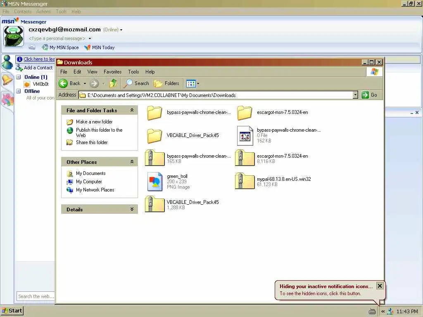Open the Contacts menu in MSN Messenger
The image size is (423, 317).
click(23, 12)
